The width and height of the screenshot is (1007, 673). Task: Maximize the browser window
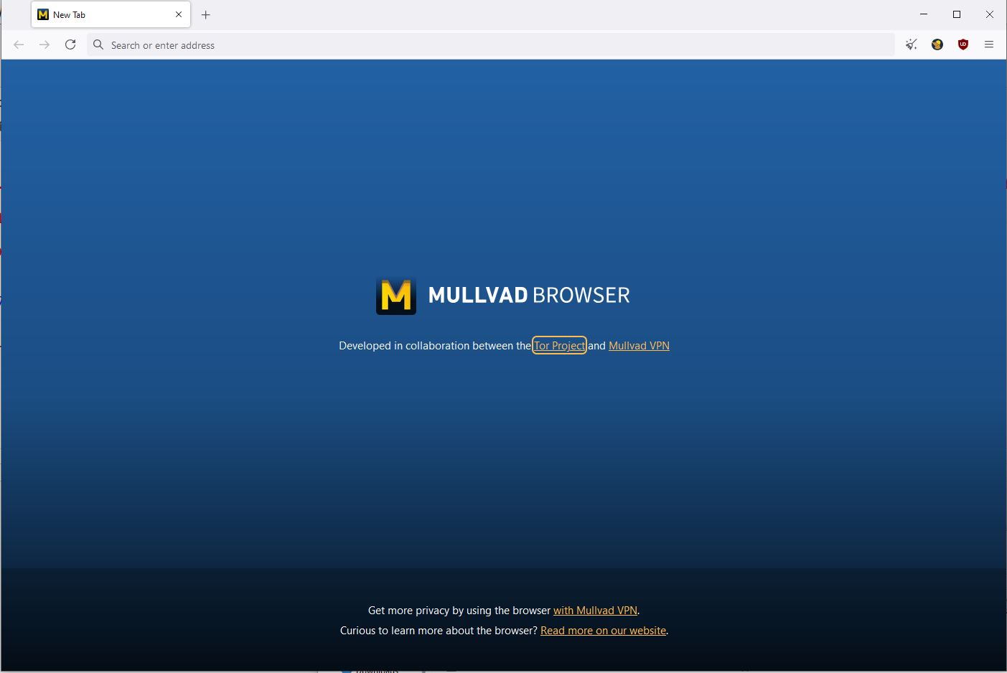pos(957,14)
